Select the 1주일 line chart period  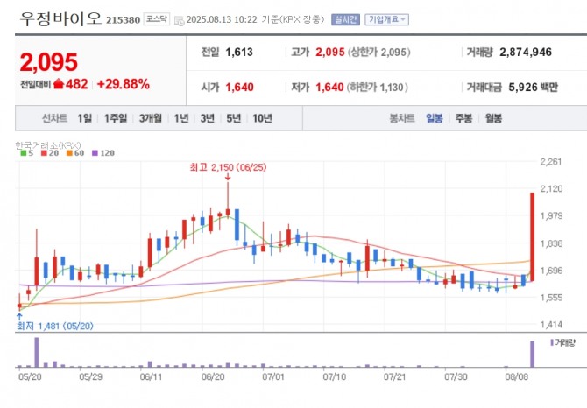[x=115, y=117]
